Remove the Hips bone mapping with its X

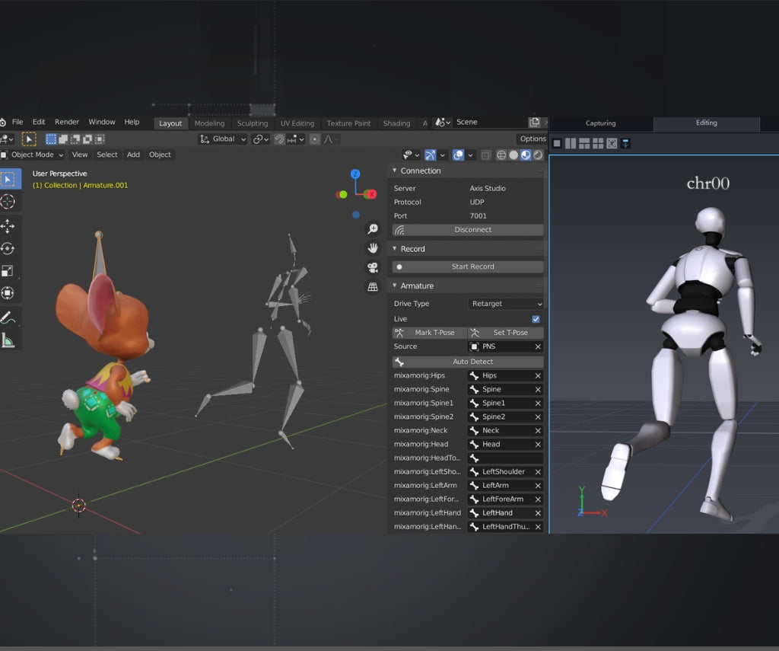536,375
